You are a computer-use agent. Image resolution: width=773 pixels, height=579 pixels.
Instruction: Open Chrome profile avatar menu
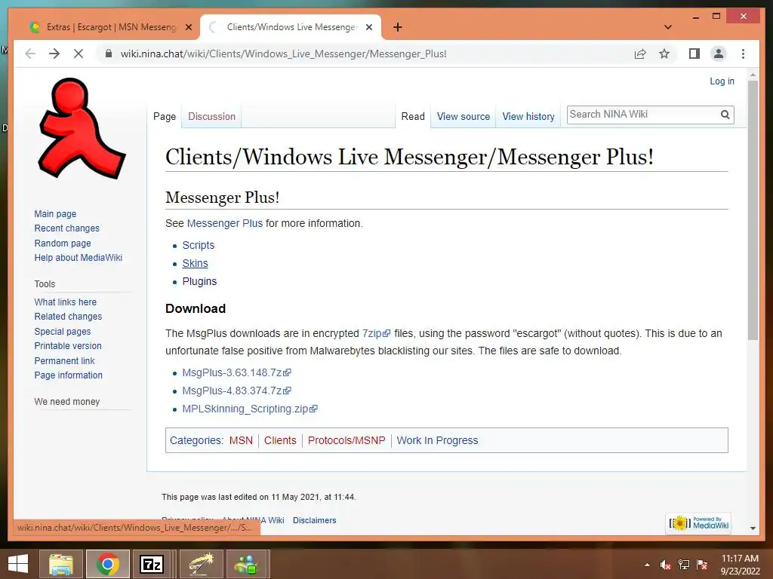pyautogui.click(x=719, y=54)
